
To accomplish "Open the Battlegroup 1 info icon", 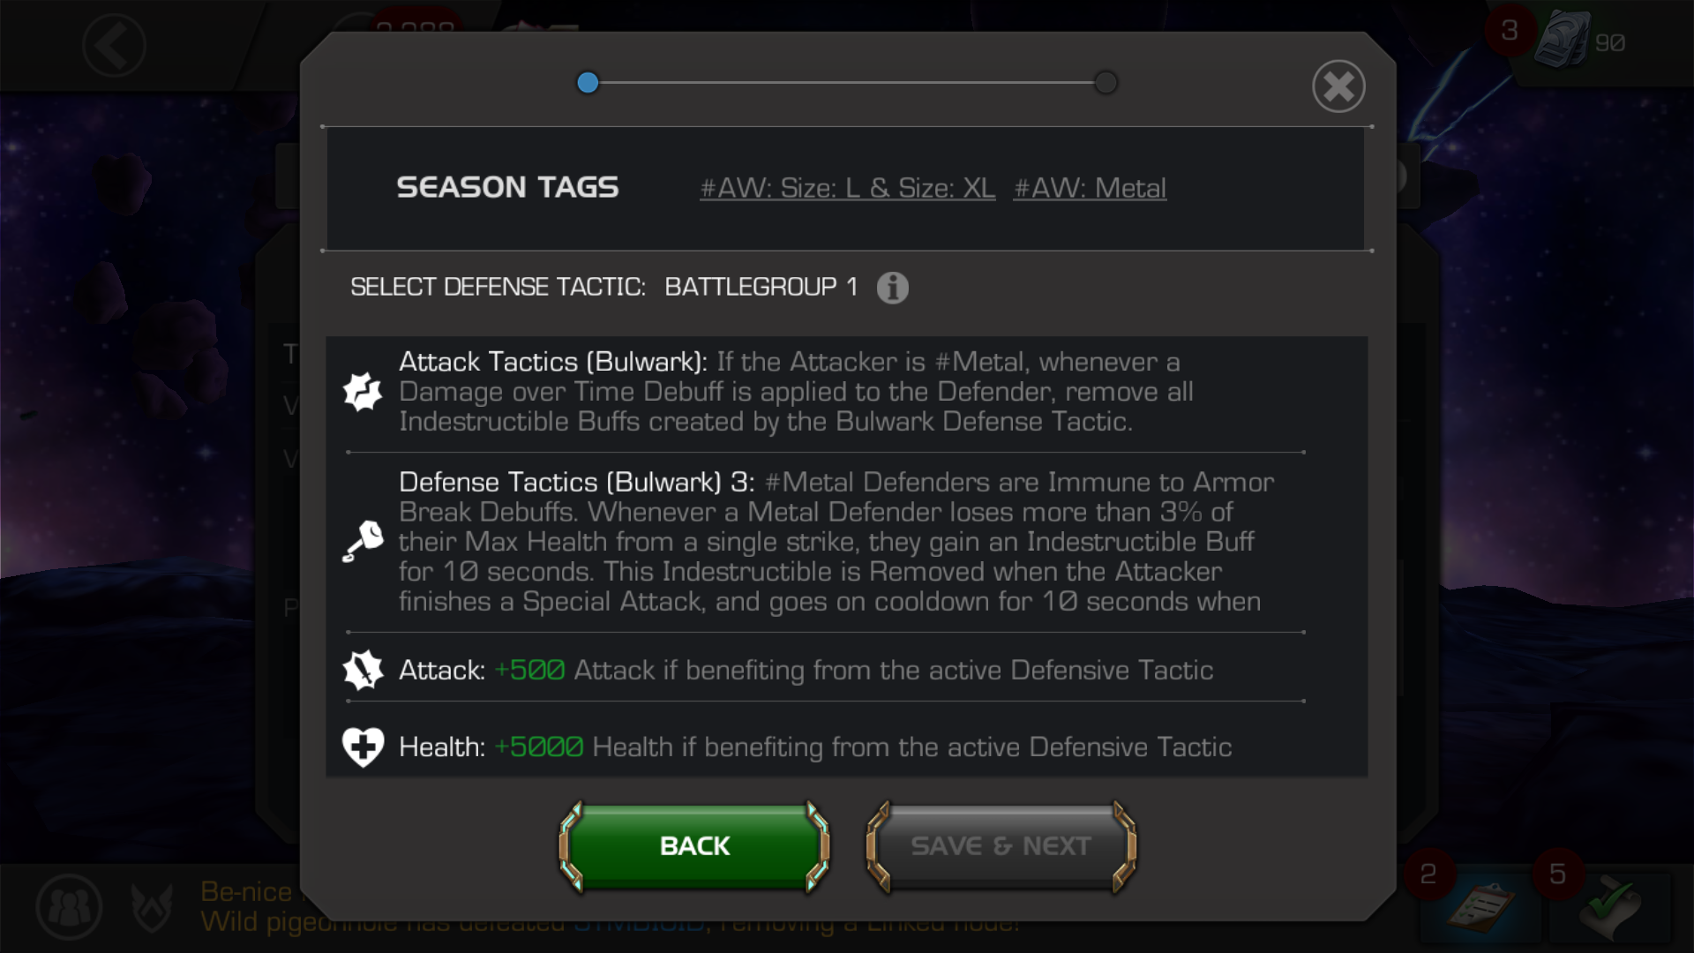I will 892,288.
